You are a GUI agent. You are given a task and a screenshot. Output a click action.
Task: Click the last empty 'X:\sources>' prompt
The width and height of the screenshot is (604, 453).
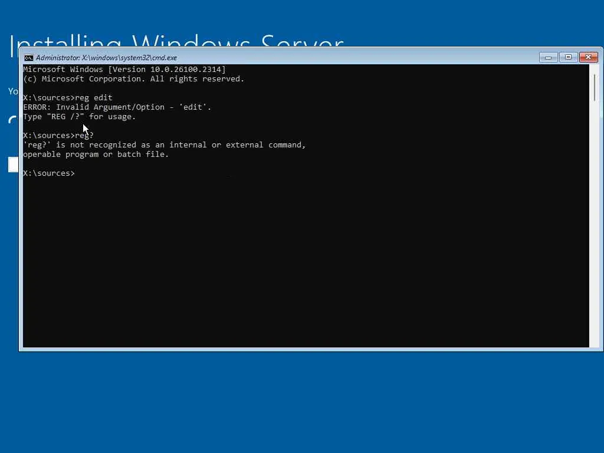(x=49, y=173)
